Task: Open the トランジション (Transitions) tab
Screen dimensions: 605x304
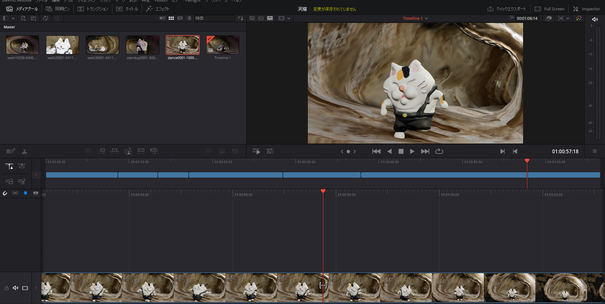Action: [93, 9]
